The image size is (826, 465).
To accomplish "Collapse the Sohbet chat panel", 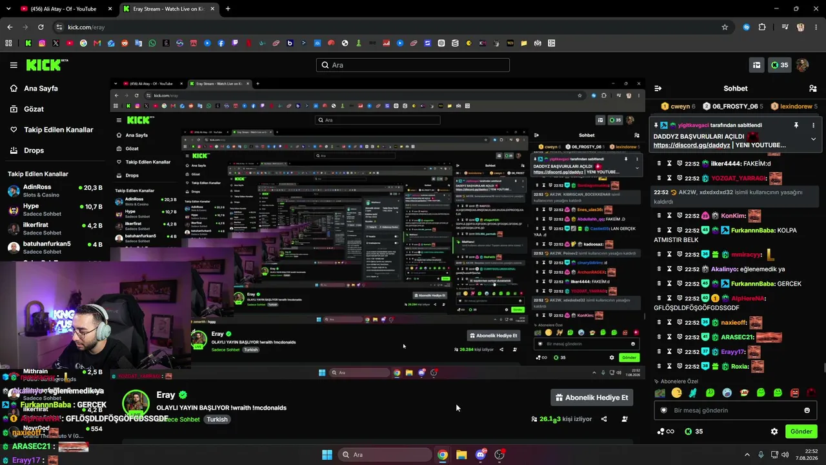I will click(658, 88).
